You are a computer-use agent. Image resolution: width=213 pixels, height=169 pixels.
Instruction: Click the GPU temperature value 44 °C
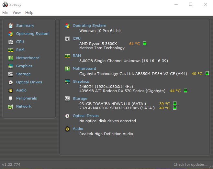tap(175, 91)
